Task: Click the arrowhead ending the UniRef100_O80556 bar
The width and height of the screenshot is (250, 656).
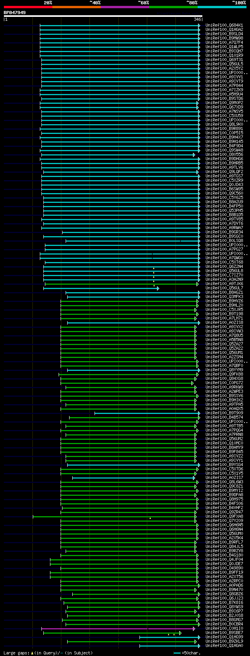Action: [x=194, y=155]
